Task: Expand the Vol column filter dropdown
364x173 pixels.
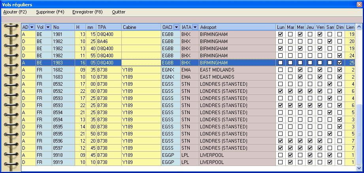Action: click(x=48, y=27)
